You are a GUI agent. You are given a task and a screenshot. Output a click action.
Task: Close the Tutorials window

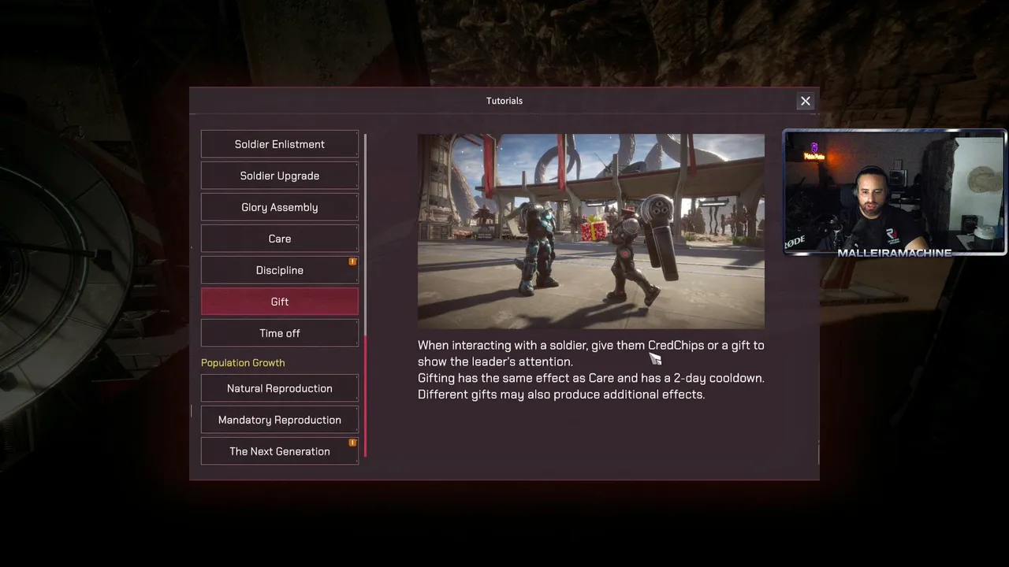click(x=805, y=101)
